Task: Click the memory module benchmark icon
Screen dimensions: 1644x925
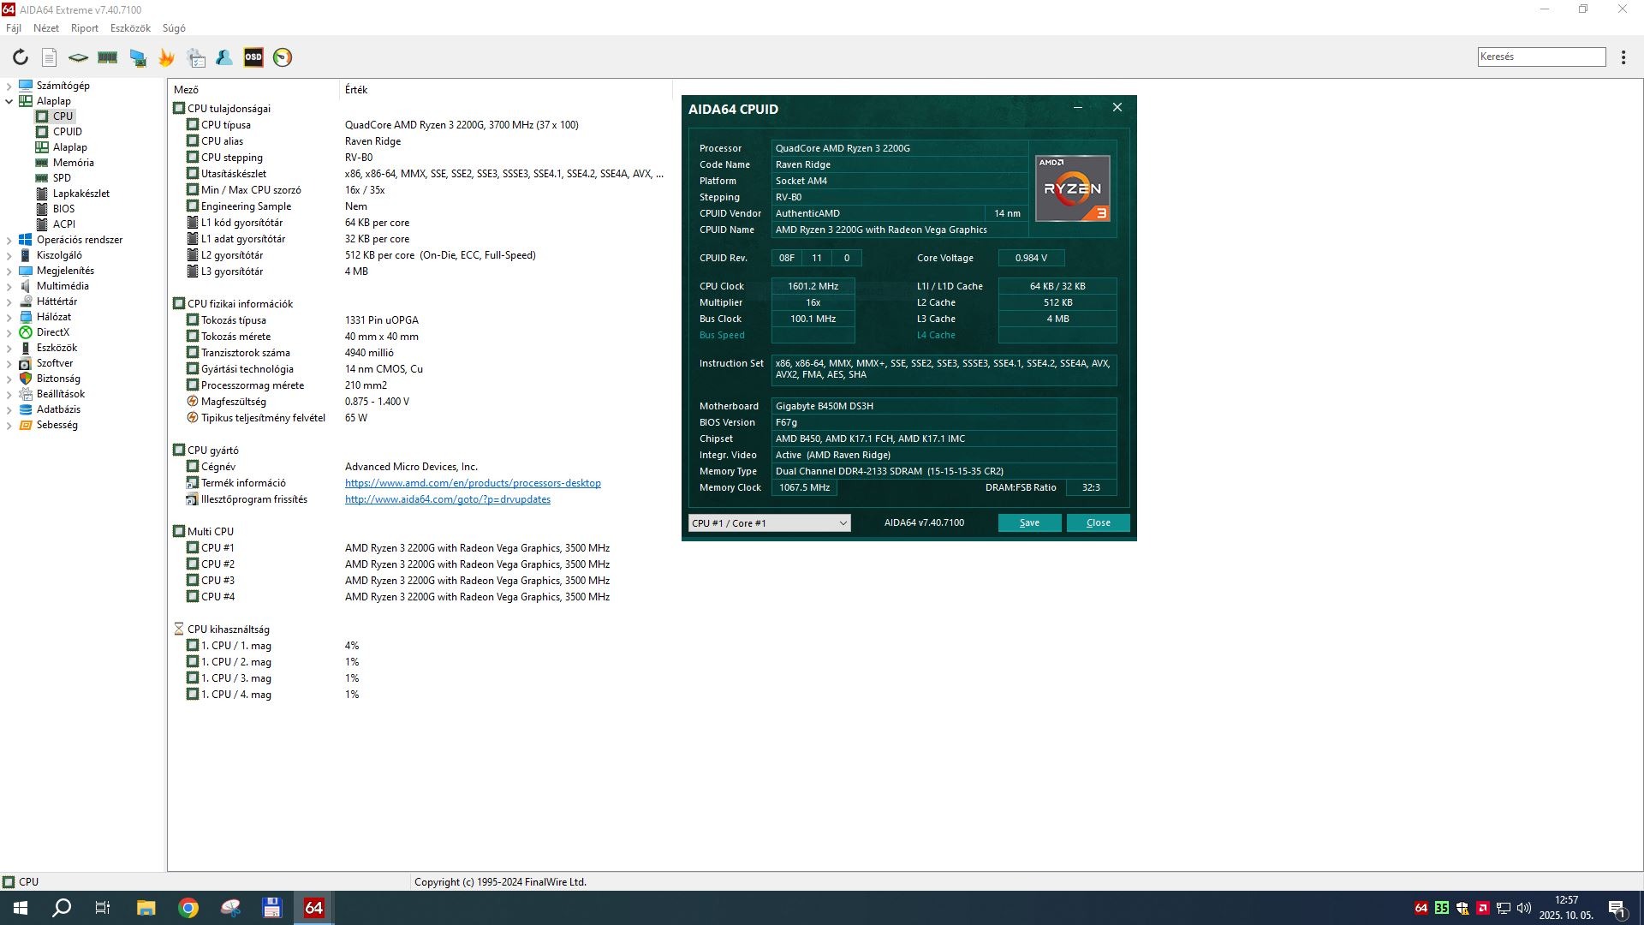Action: pyautogui.click(x=107, y=57)
